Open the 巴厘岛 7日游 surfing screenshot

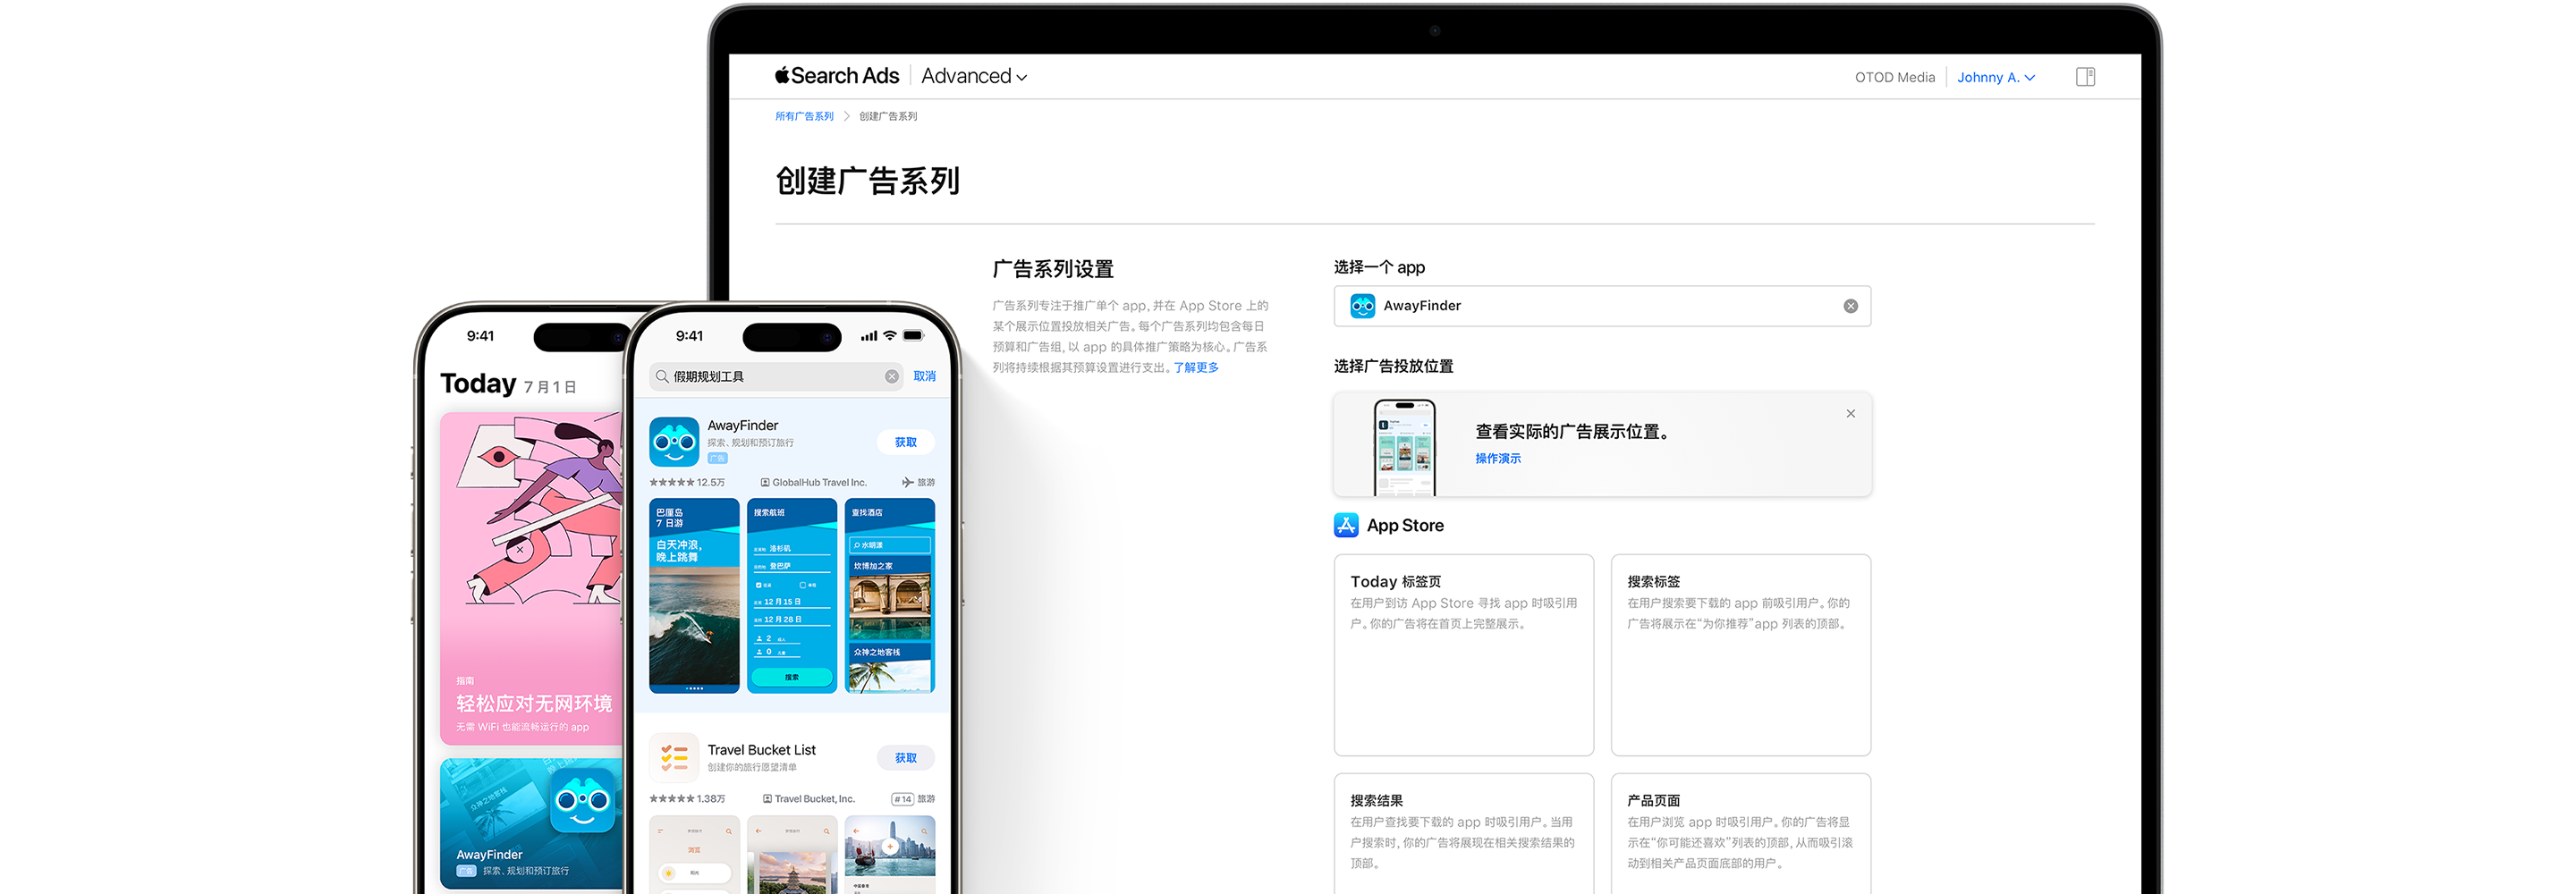tap(694, 596)
